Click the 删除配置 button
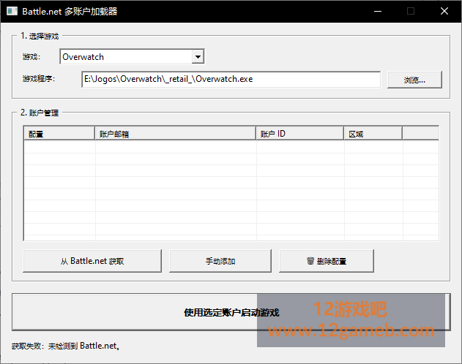 (327, 261)
